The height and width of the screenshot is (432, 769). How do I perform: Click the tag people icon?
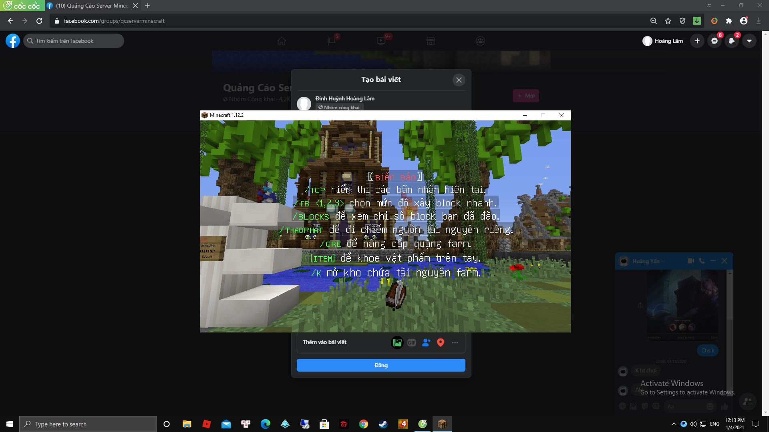pos(426,342)
